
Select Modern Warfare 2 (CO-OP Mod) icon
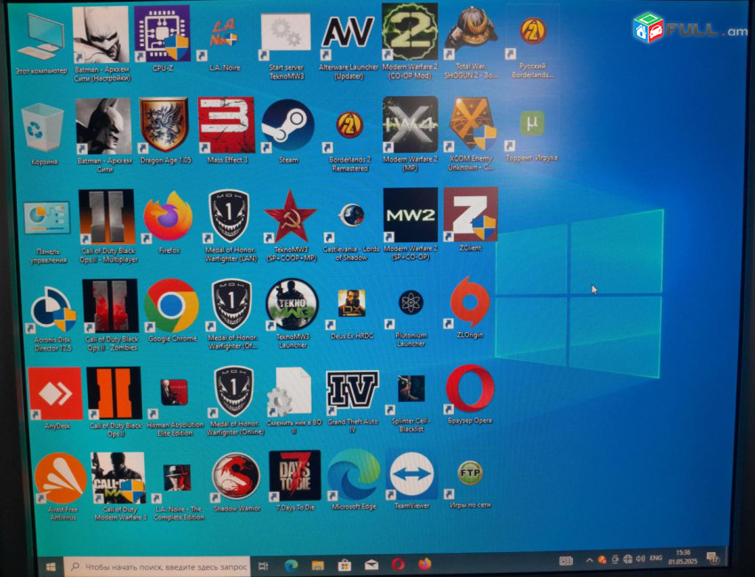pyautogui.click(x=409, y=32)
